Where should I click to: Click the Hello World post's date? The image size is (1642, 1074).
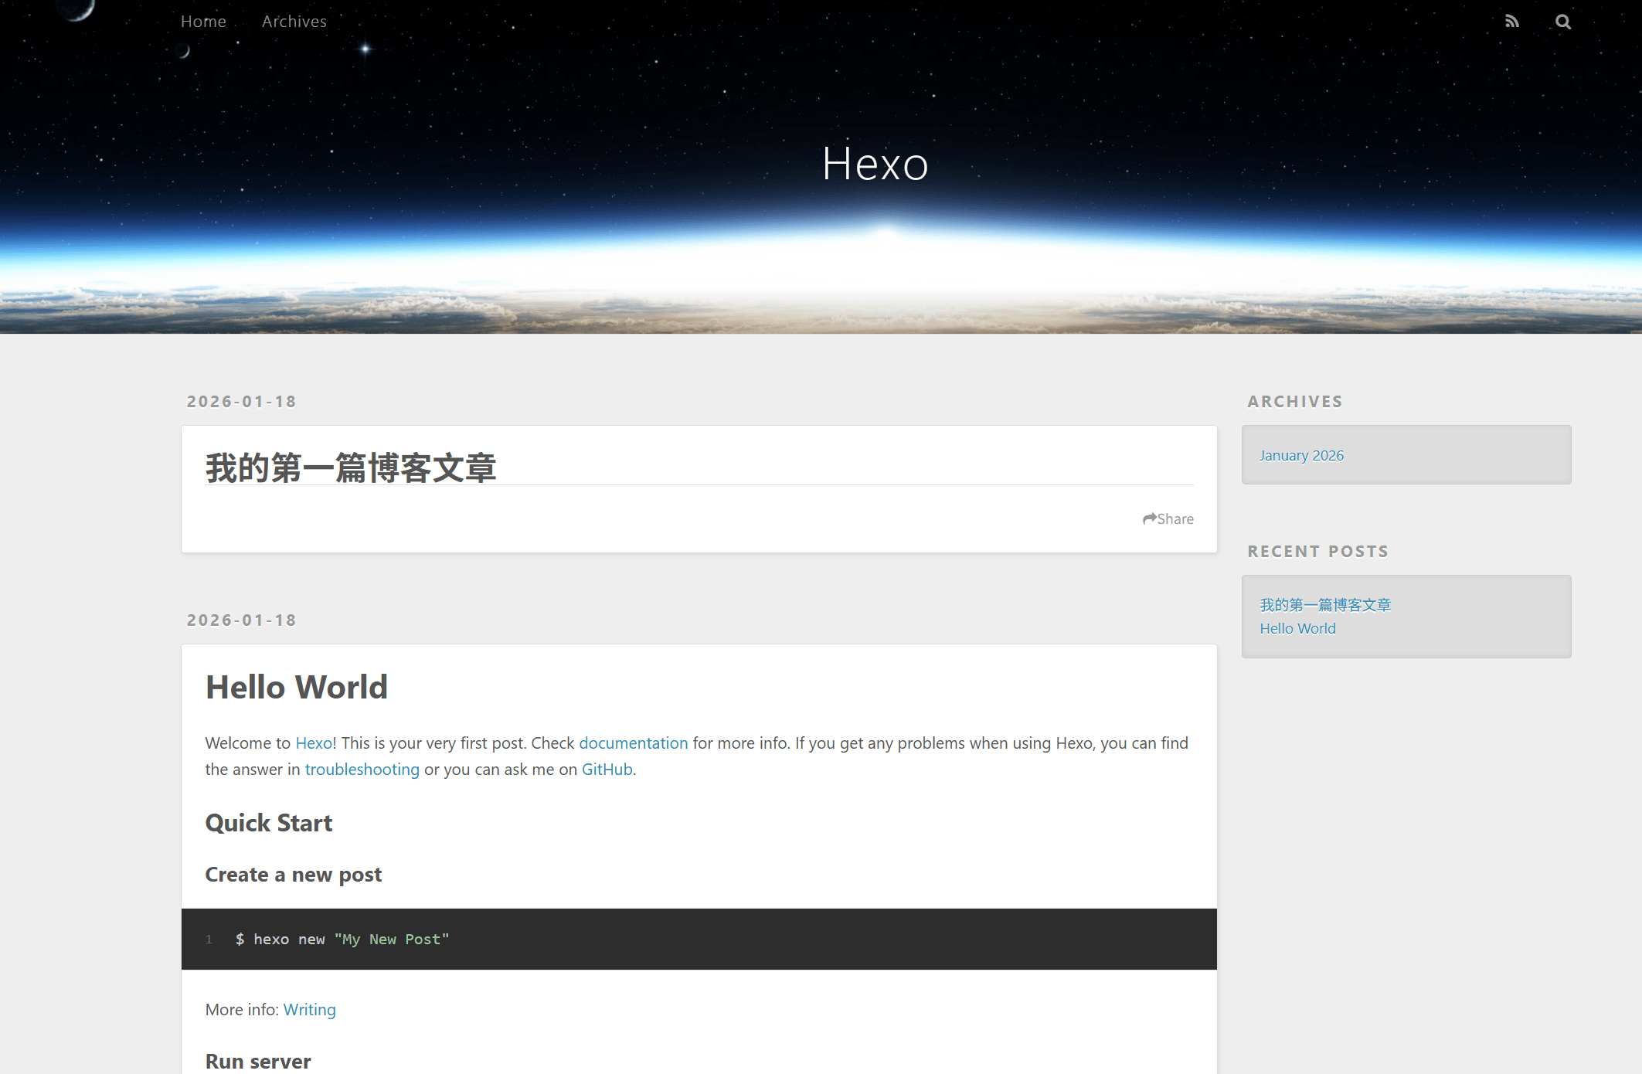click(242, 620)
